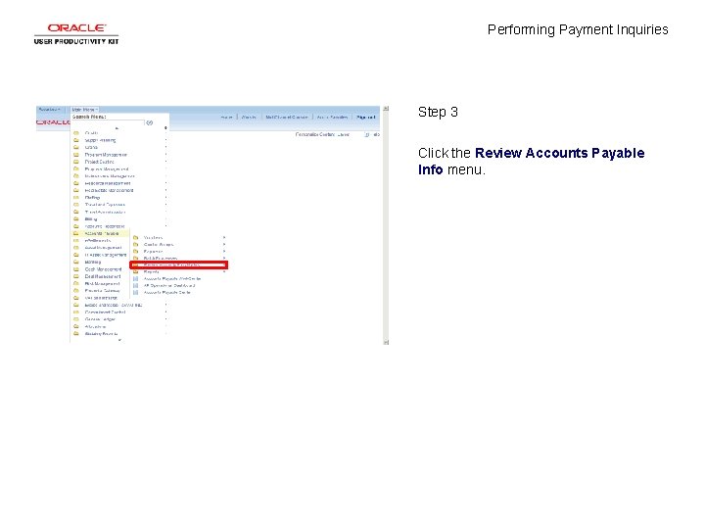Open Program Management menu item
This screenshot has width=705, height=529.
click(106, 155)
